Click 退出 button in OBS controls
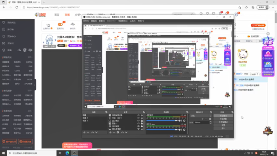This screenshot has width=277, height=156. click(223, 128)
